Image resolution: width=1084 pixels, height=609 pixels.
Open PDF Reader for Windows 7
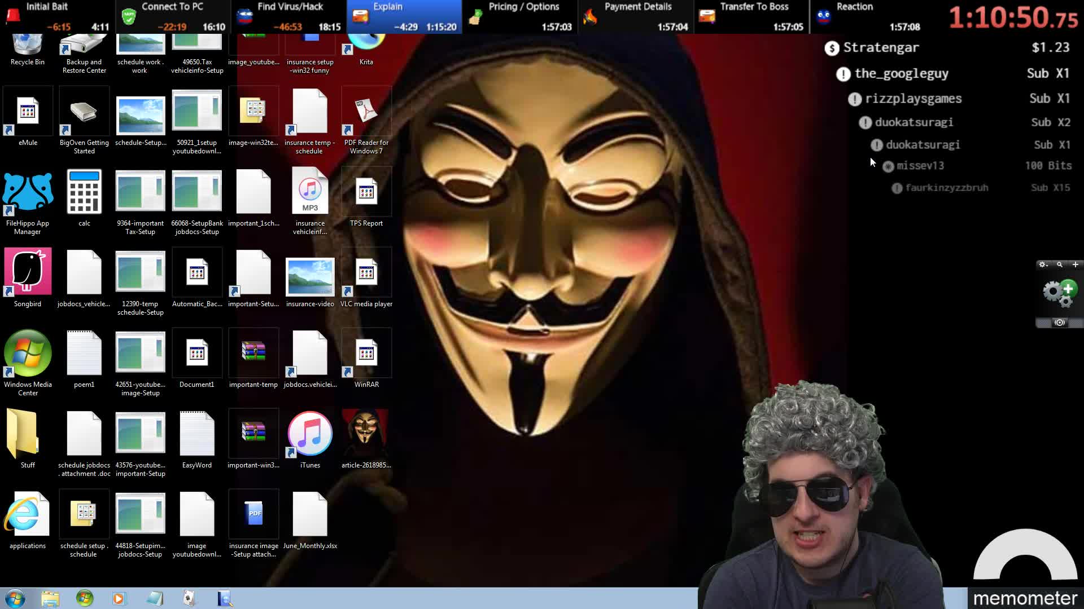tap(366, 111)
